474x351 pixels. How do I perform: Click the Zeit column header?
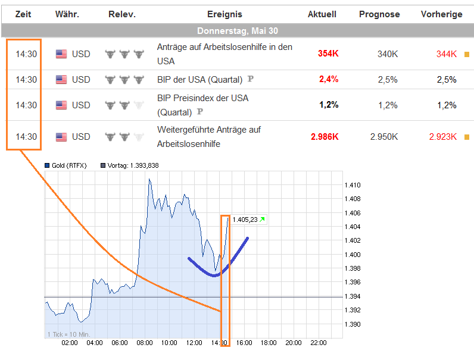[x=23, y=14]
